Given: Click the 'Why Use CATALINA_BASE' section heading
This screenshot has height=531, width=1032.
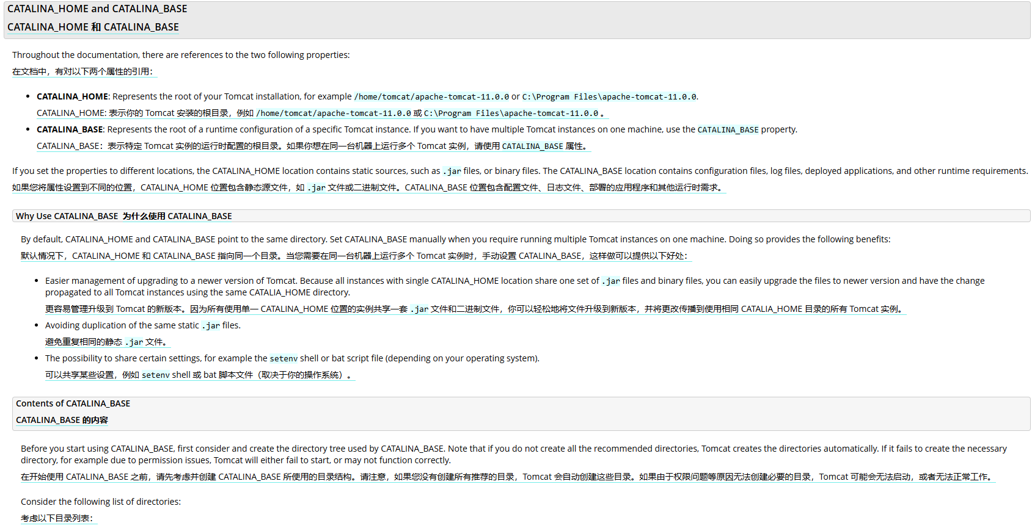Looking at the screenshot, I should 67,216.
